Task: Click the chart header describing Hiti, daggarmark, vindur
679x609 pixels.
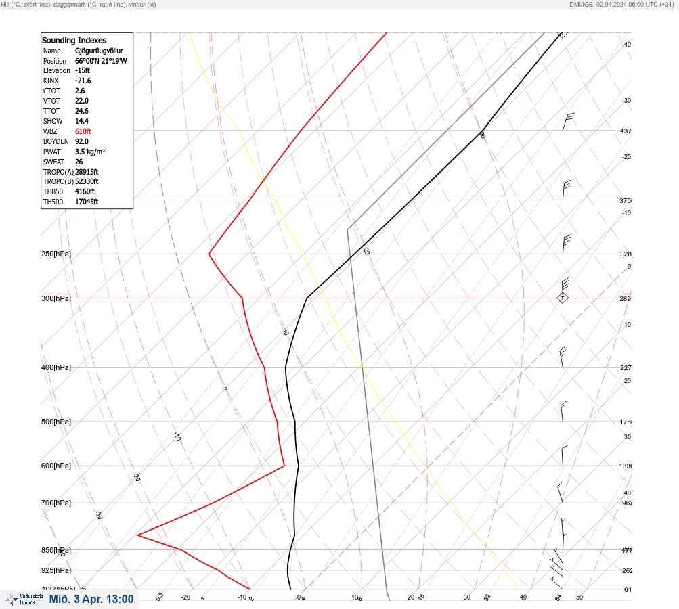Action: 79,5
